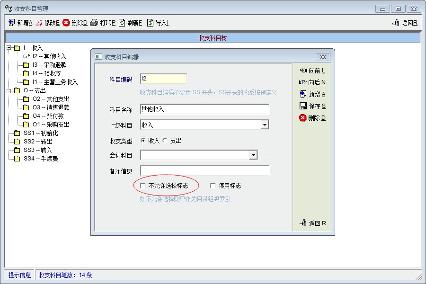Click the 删除 button in dialog sidebar
Viewport: 426px width, 284px height.
pos(303,118)
